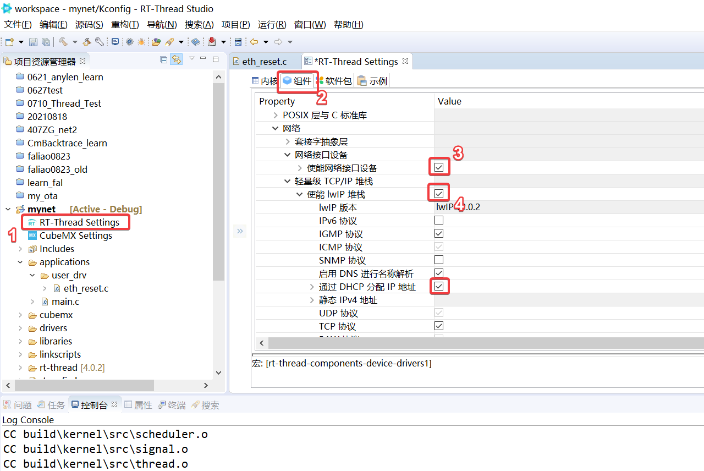The width and height of the screenshot is (704, 471).
Task: Click the New file toolbar icon
Action: pos(9,42)
